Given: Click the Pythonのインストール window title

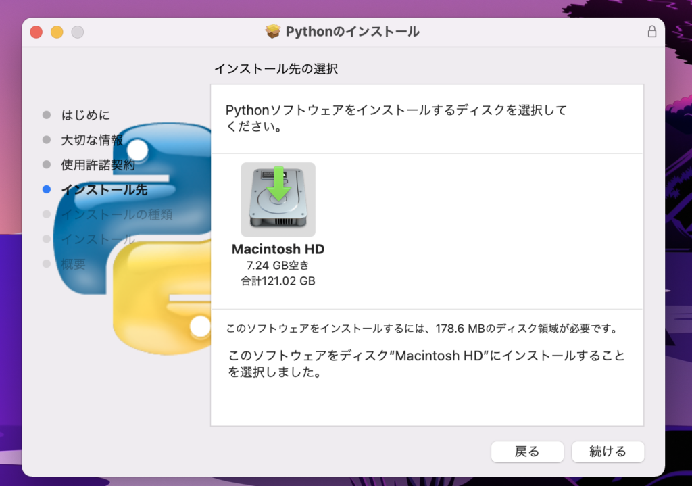Looking at the screenshot, I should (352, 31).
